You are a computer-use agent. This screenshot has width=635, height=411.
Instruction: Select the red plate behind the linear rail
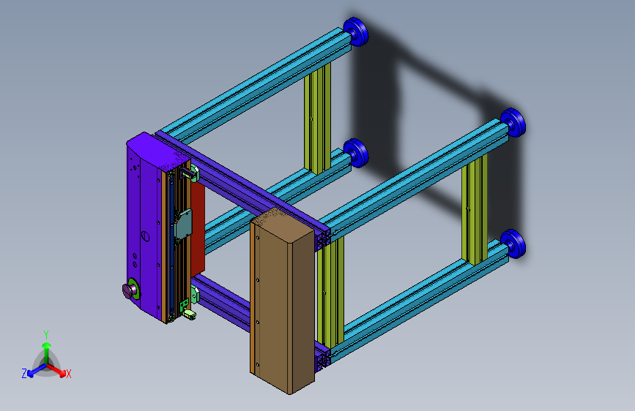[198, 229]
